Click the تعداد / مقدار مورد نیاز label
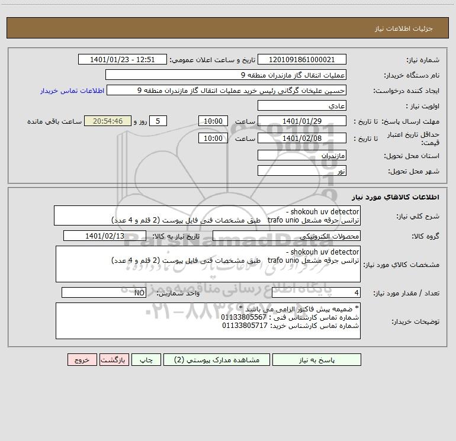The image size is (456, 441). [406, 294]
